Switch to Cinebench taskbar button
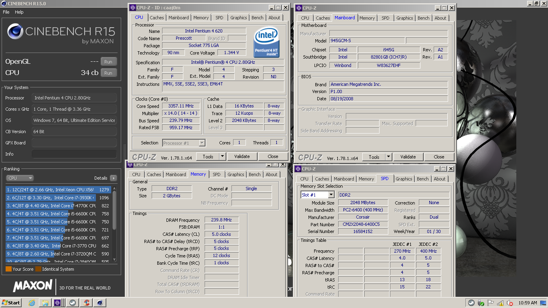This screenshot has width=548, height=308. [100, 303]
